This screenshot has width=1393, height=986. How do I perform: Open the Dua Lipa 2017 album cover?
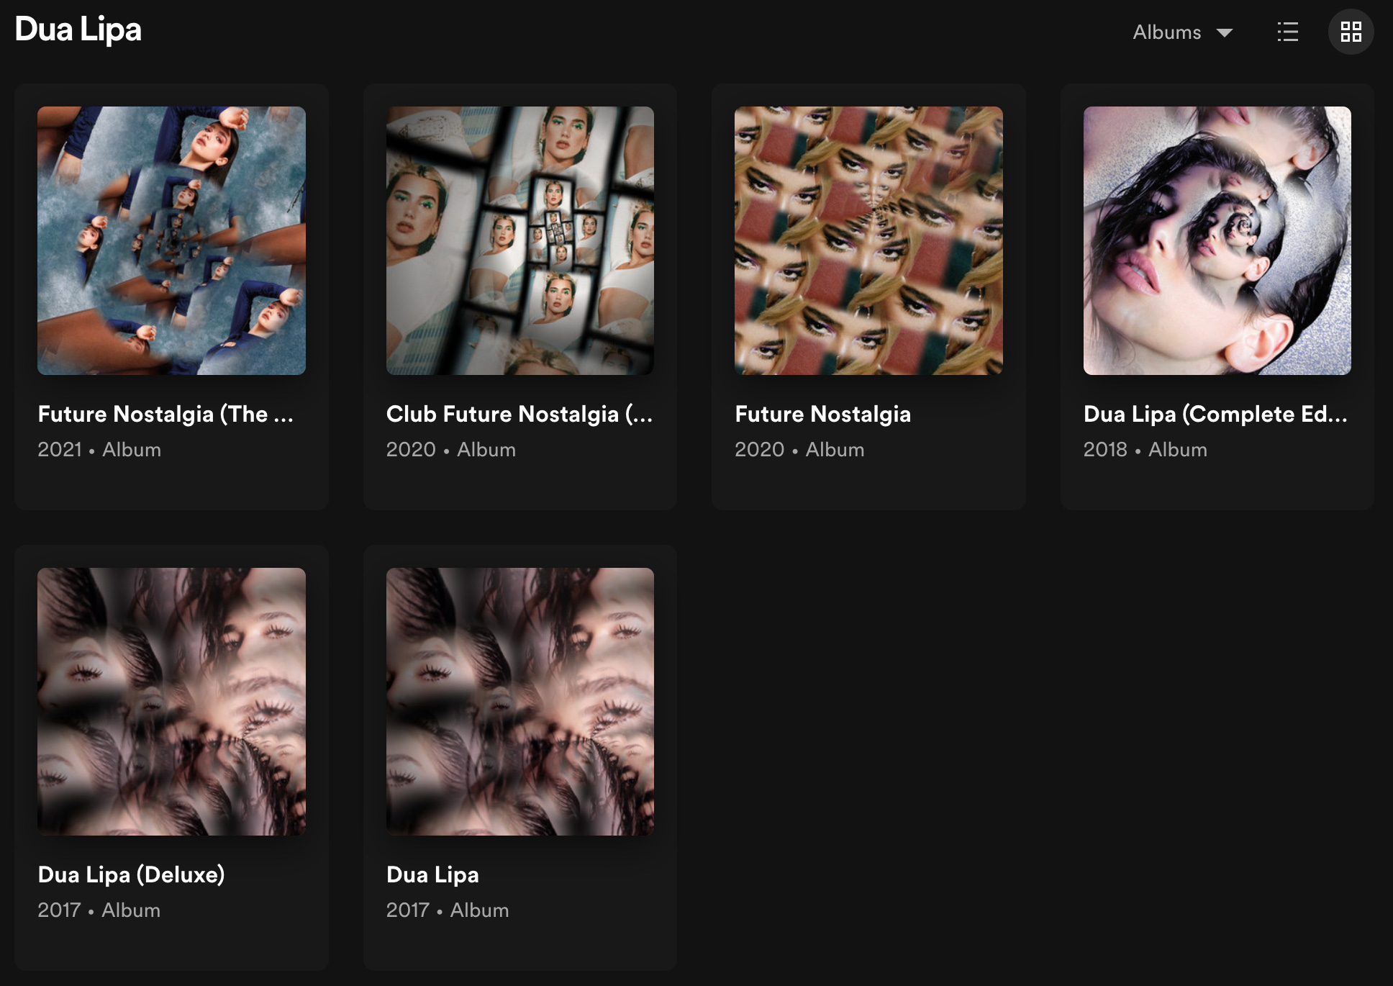[x=519, y=701]
